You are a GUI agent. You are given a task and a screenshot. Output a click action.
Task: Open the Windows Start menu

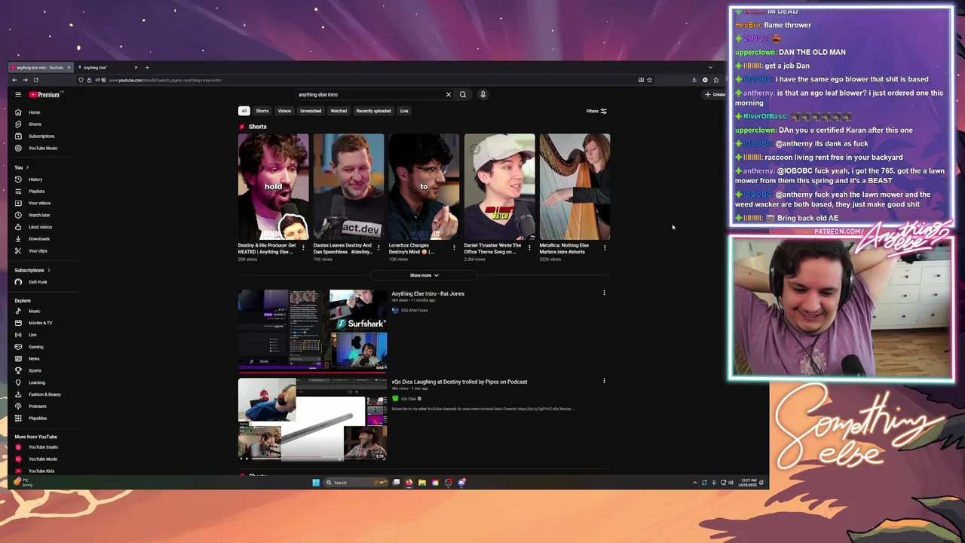tap(316, 483)
